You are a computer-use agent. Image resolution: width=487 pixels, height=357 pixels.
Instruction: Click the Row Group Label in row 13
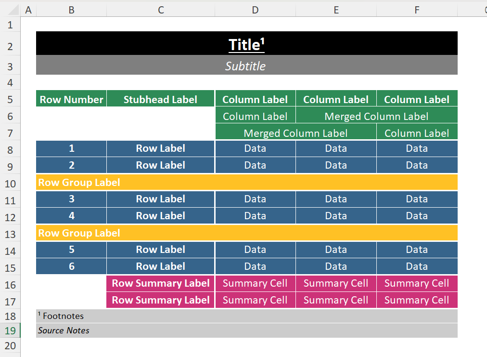point(246,233)
